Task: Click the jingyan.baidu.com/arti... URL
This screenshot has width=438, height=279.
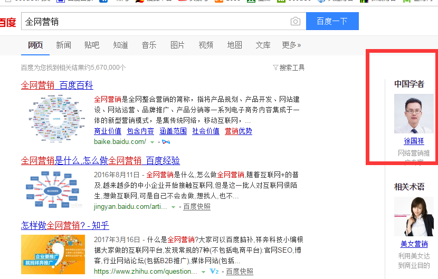Action: [130, 207]
